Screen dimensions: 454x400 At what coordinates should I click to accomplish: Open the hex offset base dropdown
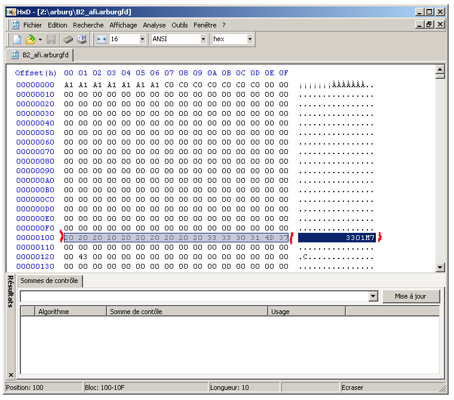click(250, 39)
